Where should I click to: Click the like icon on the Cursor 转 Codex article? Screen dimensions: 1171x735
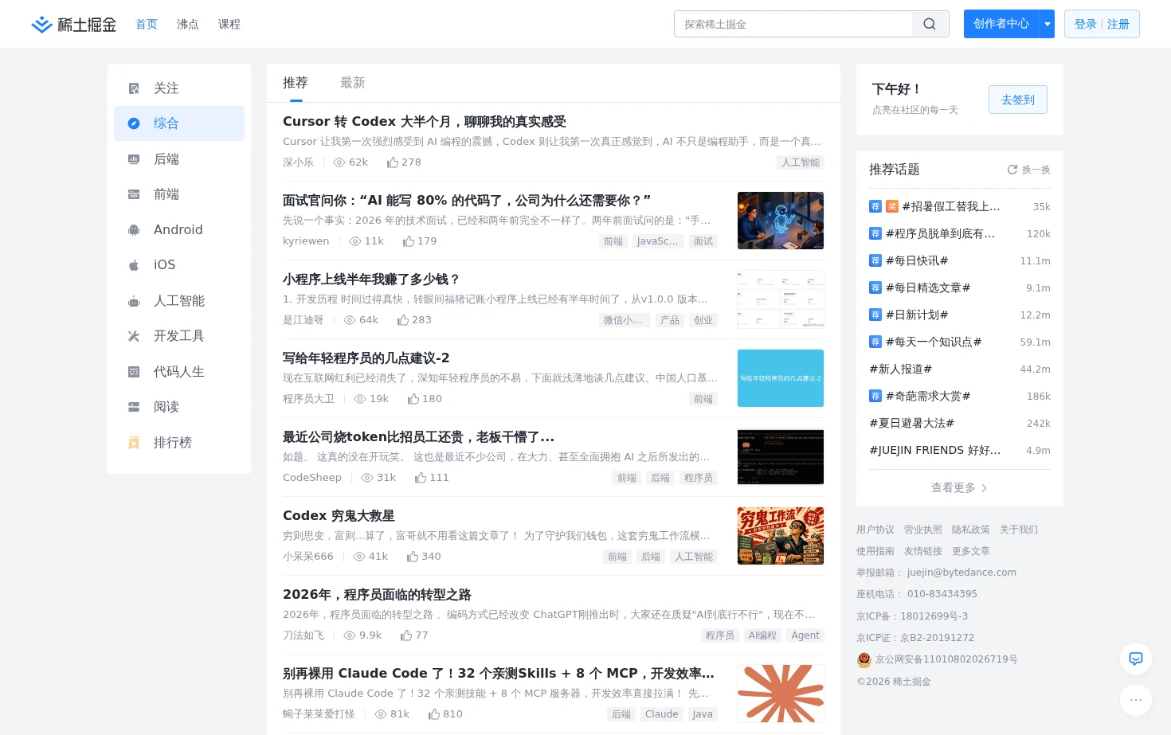[x=393, y=162]
